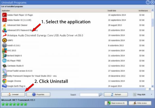Click the vertical scrollbar down arrow

152,86
